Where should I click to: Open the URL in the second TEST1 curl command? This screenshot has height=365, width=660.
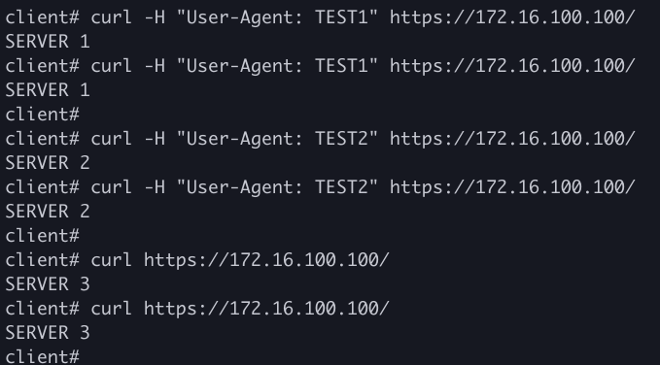point(512,66)
